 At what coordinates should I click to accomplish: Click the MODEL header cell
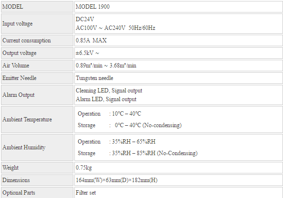[x=37, y=7]
